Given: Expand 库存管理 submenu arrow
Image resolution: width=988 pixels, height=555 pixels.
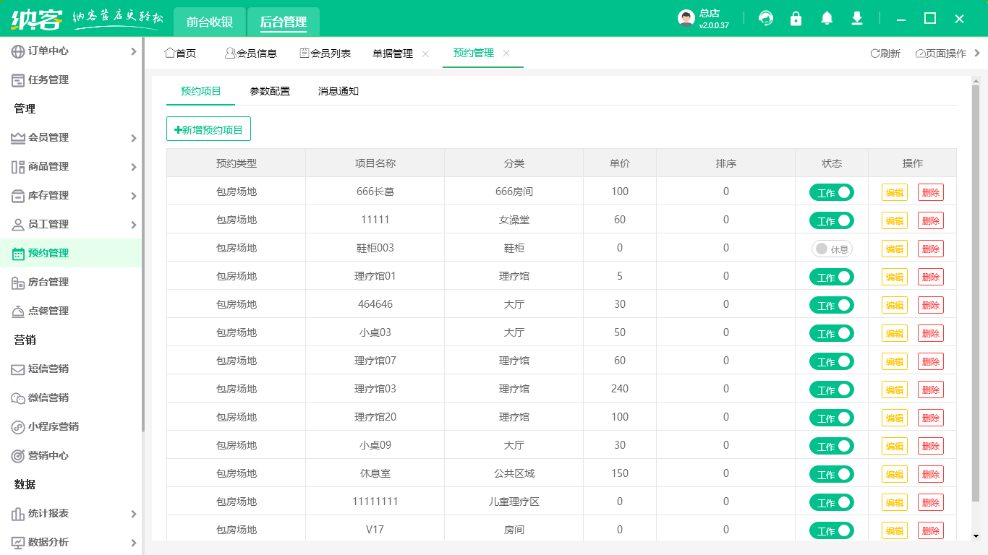Looking at the screenshot, I should [x=133, y=196].
